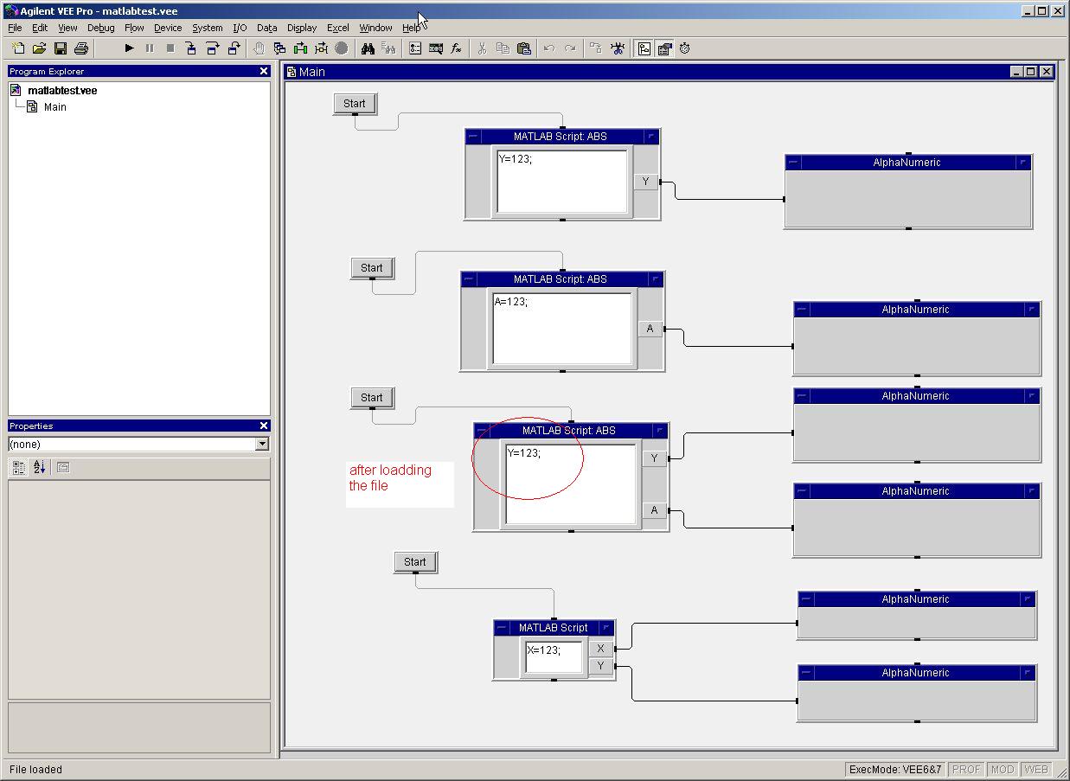The width and height of the screenshot is (1070, 781).
Task: Toggle the Program Explorer panel toolbar button
Action: (644, 48)
